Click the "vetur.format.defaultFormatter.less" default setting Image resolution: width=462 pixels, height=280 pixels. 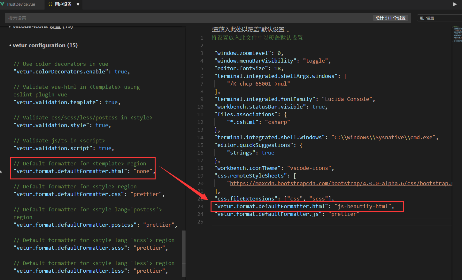[90, 271]
